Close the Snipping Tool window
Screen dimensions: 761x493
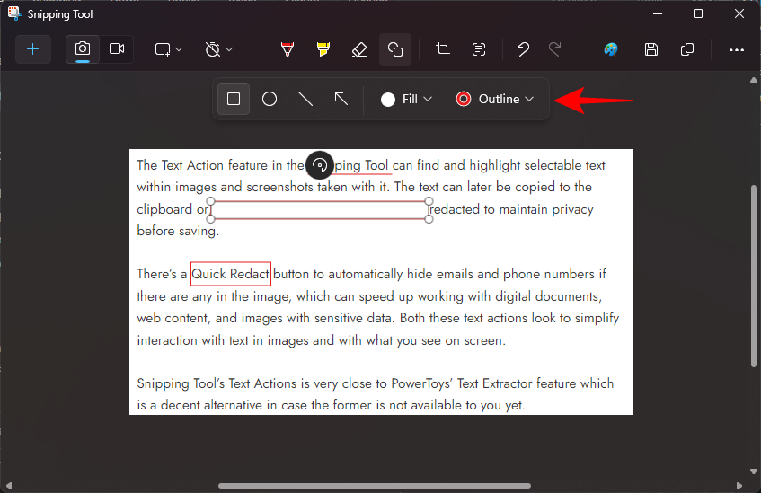739,13
